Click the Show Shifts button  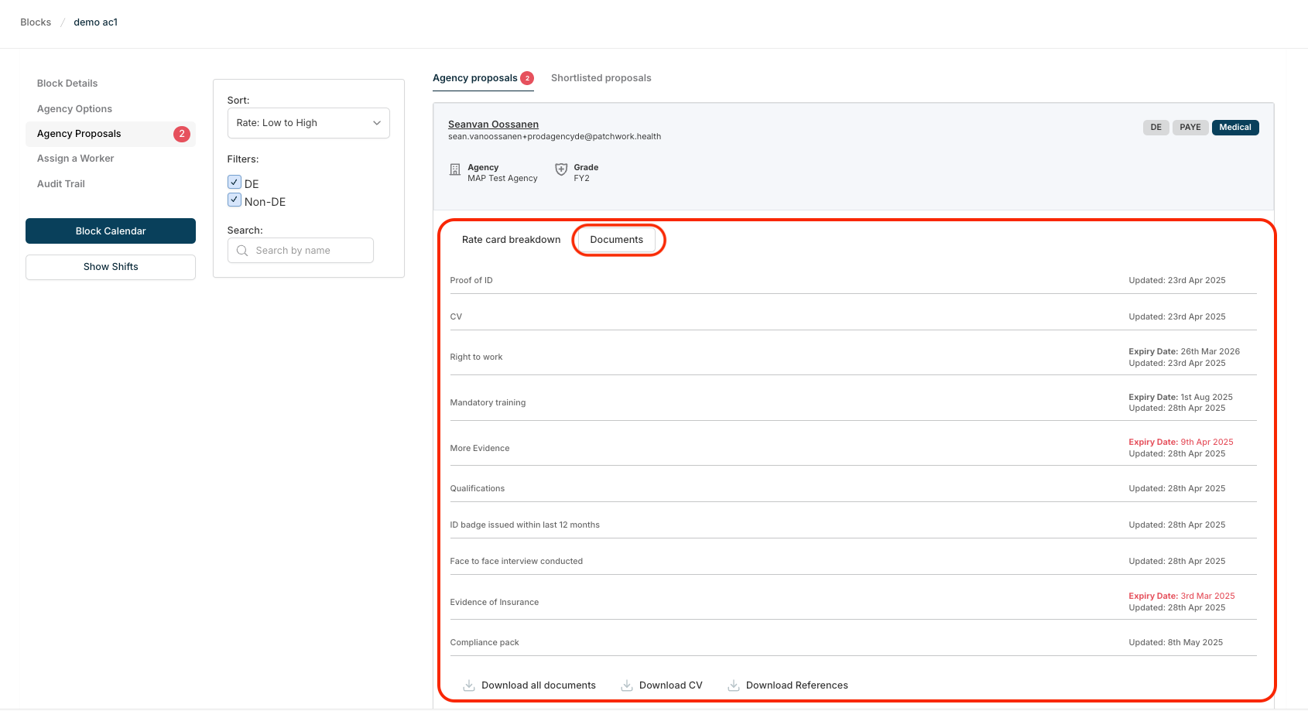pos(111,267)
